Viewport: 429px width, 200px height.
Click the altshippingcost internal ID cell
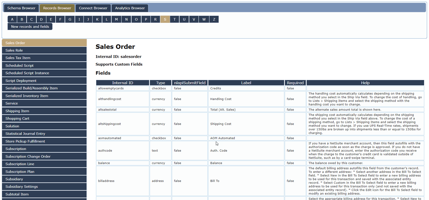pyautogui.click(x=123, y=124)
